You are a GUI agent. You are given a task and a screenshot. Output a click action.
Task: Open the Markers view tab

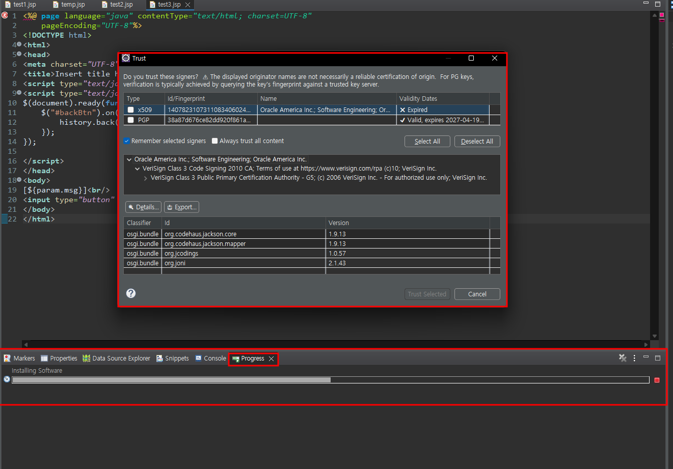click(19, 358)
